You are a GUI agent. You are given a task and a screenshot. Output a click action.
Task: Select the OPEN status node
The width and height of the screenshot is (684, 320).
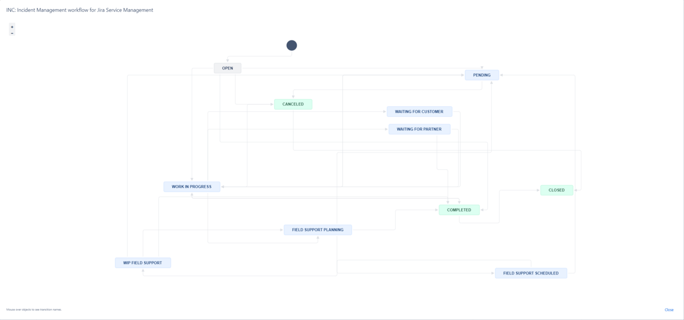[x=227, y=68]
